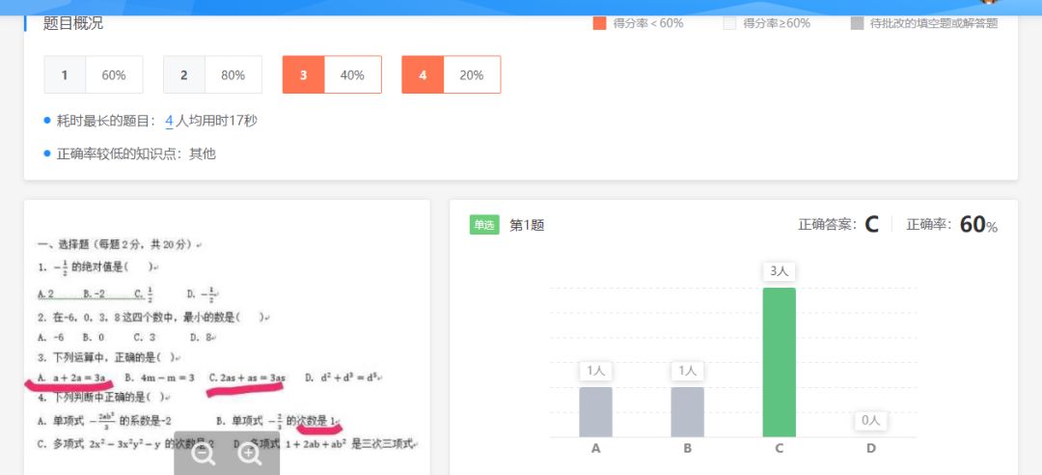Click the white 得分率≥60% legend swatch
Screen dimensions: 1042x475
click(x=729, y=23)
